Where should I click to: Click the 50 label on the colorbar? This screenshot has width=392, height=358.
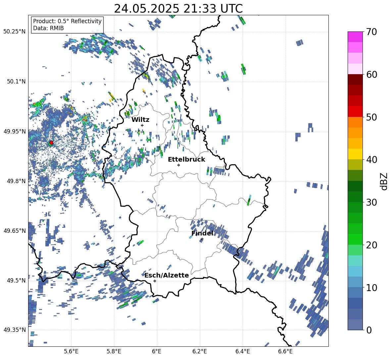pyautogui.click(x=371, y=117)
